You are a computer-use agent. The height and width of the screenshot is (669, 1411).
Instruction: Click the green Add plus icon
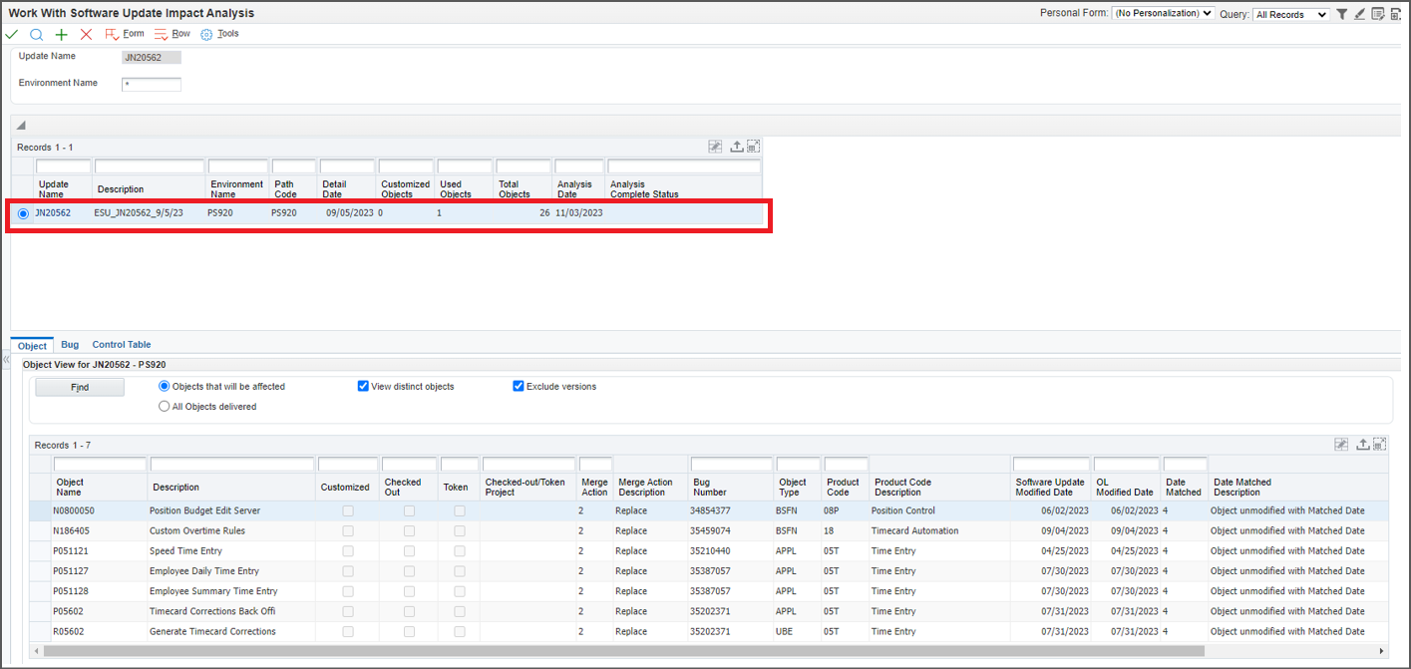[62, 34]
